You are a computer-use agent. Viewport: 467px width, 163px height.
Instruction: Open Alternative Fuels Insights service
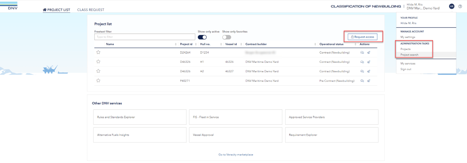140,135
